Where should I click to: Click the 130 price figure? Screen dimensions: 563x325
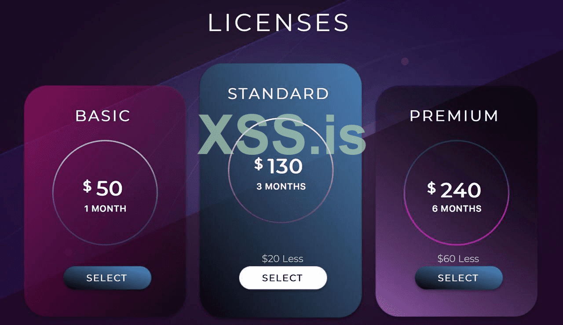click(285, 167)
